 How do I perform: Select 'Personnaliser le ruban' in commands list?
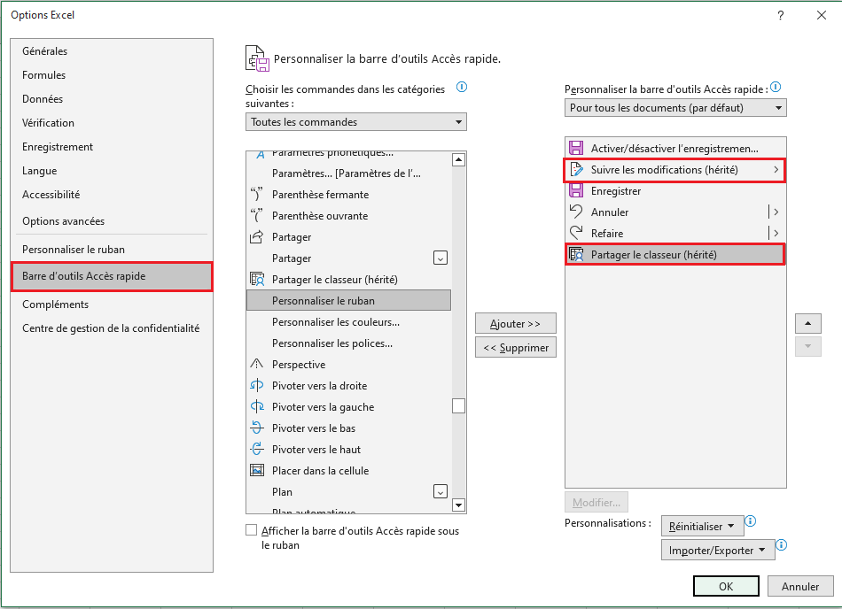(x=348, y=301)
